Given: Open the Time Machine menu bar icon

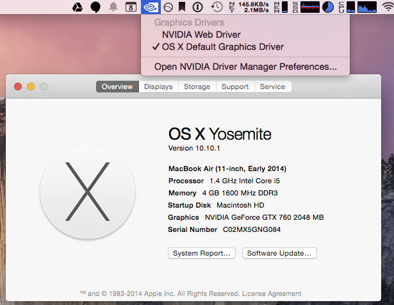Looking at the screenshot, I should click(x=217, y=7).
